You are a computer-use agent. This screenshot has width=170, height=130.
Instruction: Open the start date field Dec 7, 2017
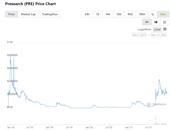tap(139, 35)
